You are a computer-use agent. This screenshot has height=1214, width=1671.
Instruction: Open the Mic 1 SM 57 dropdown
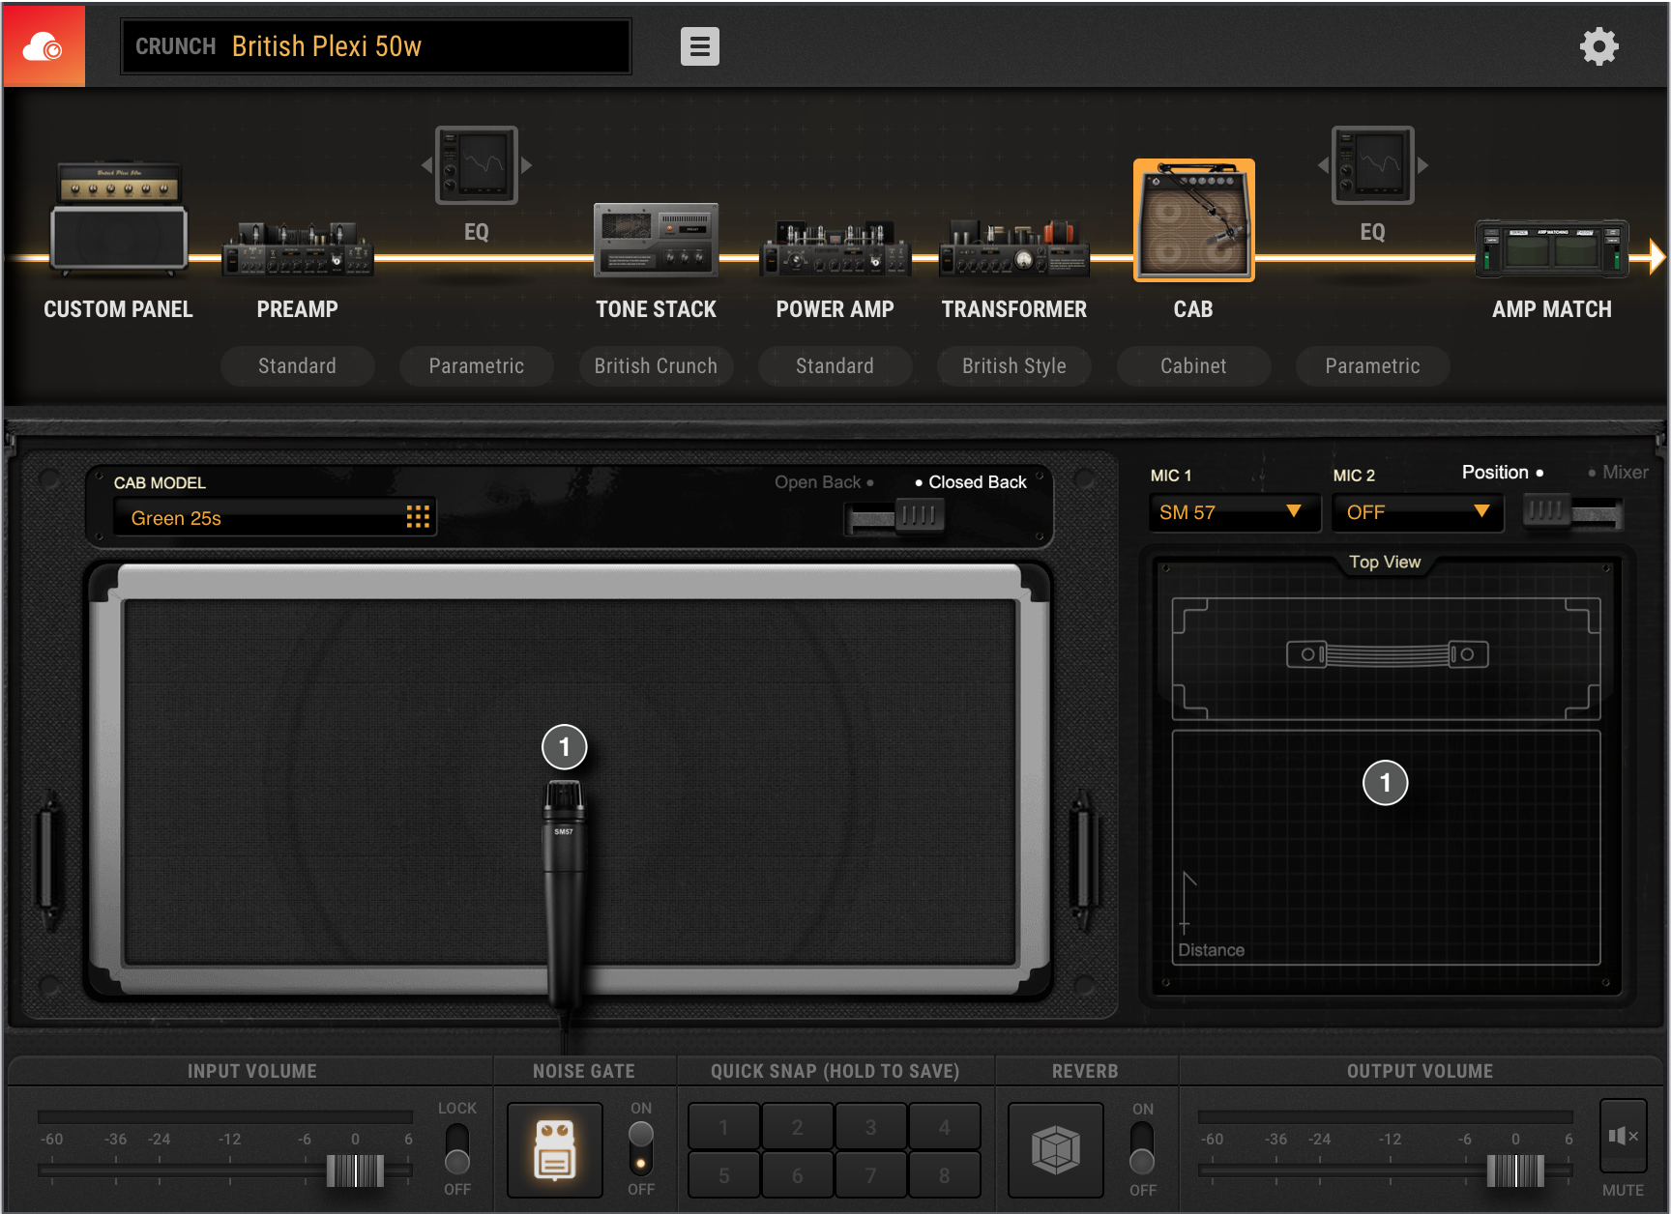1235,512
